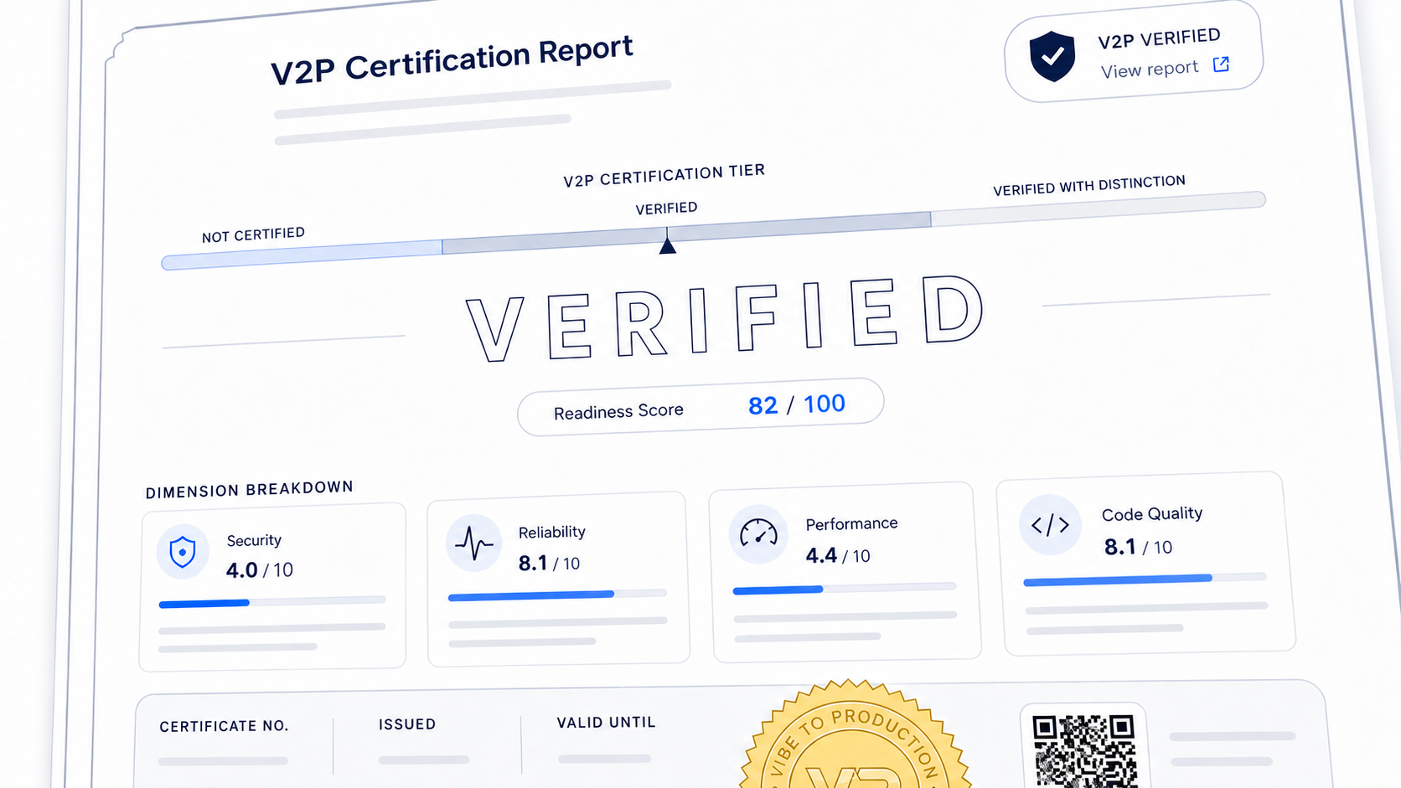The image size is (1401, 788).
Task: Open the external link icon beside View report
Action: tap(1221, 64)
